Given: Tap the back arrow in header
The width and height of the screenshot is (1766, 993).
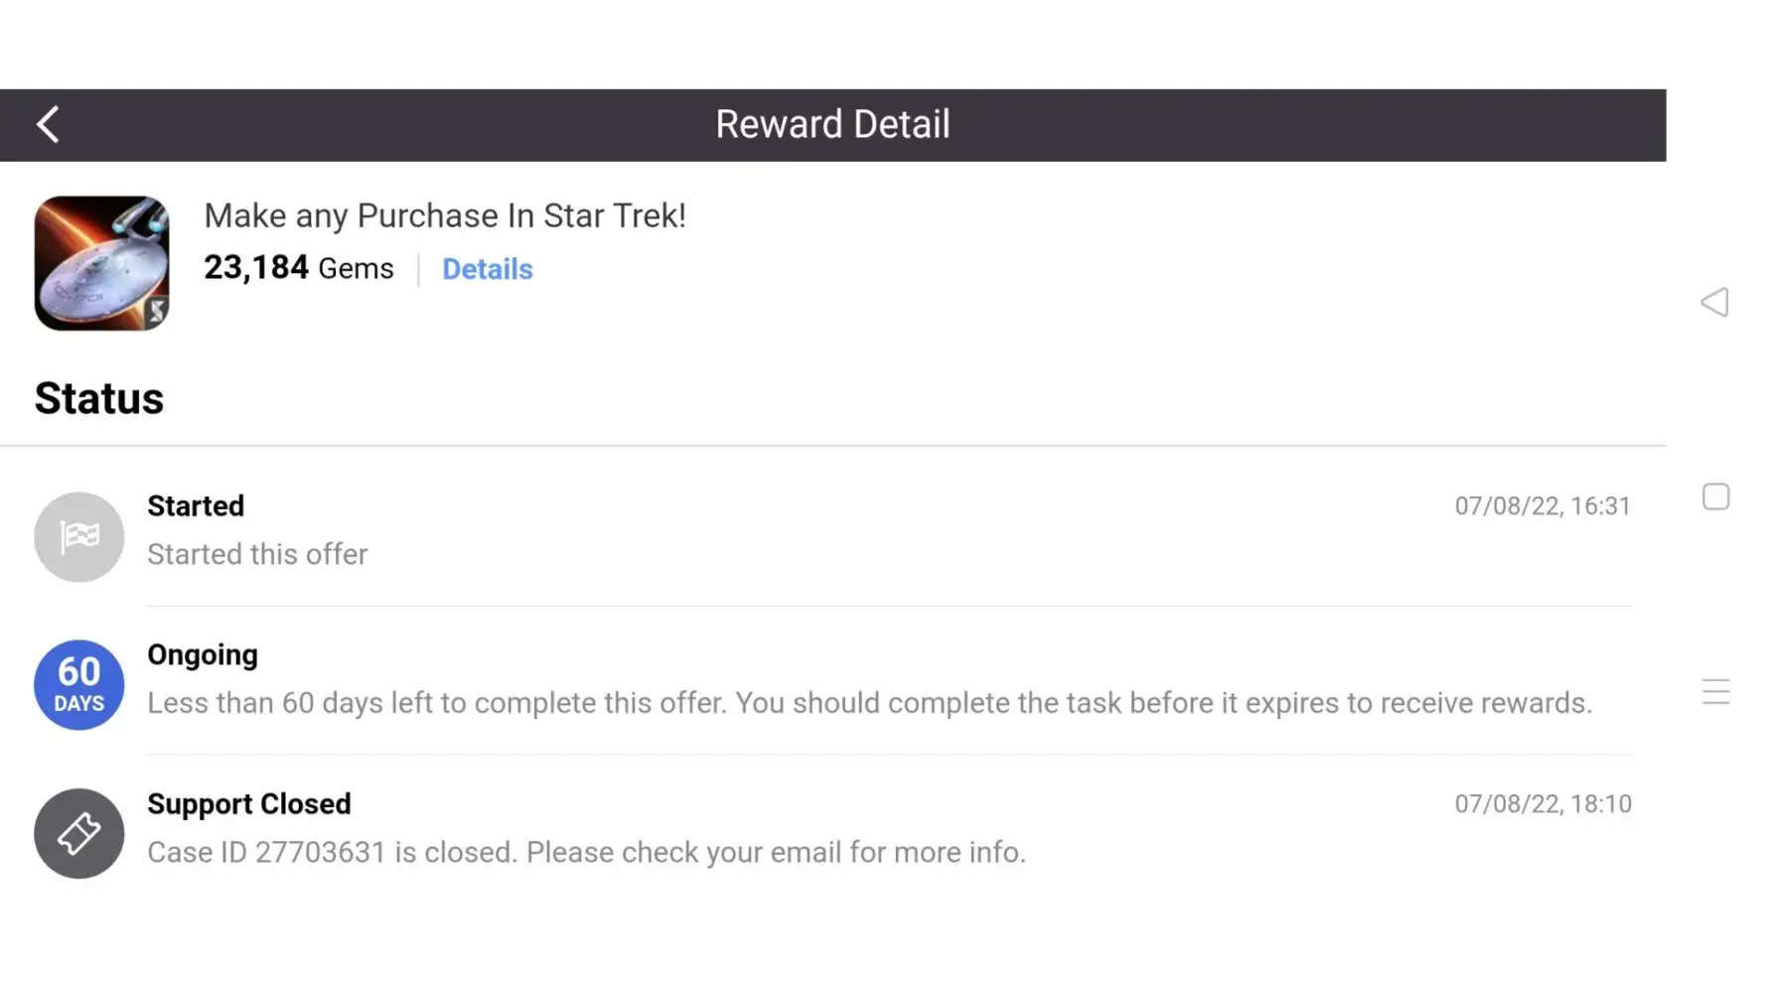Looking at the screenshot, I should tap(48, 125).
